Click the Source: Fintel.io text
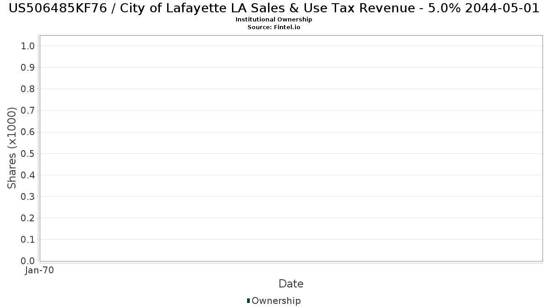Viewport: 548px width, 308px height. (274, 27)
